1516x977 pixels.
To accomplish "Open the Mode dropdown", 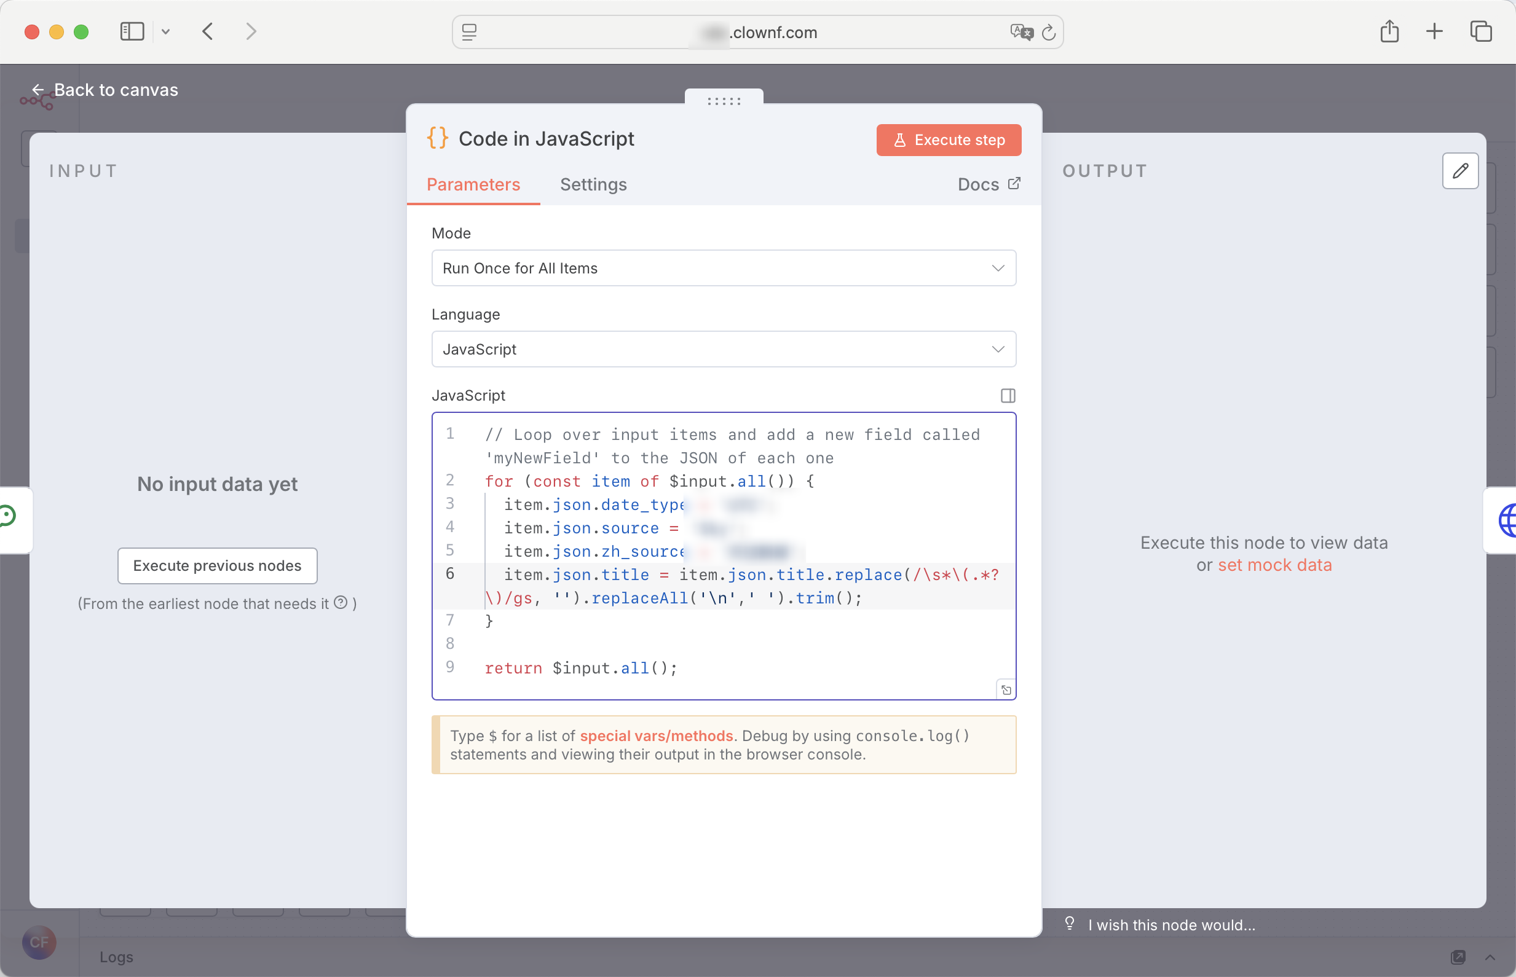I will click(723, 268).
